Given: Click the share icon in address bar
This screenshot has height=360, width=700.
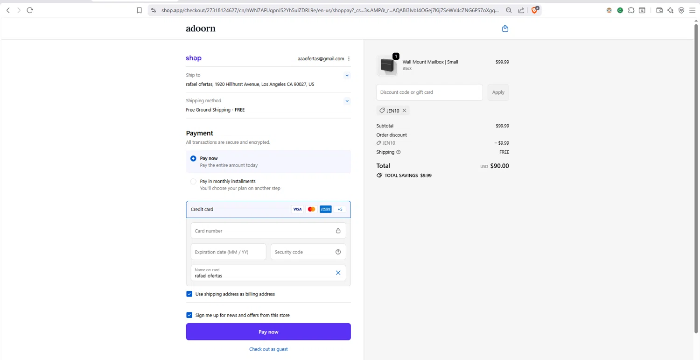Looking at the screenshot, I should point(521,10).
